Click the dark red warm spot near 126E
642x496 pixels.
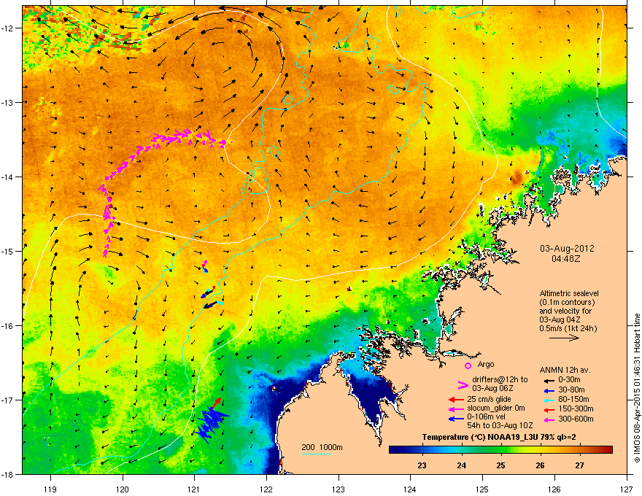point(517,178)
